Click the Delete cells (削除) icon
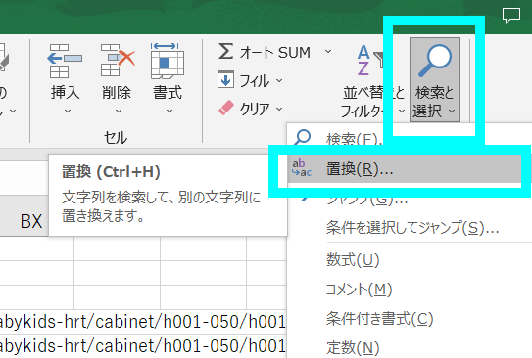The image size is (532, 358). (x=118, y=61)
